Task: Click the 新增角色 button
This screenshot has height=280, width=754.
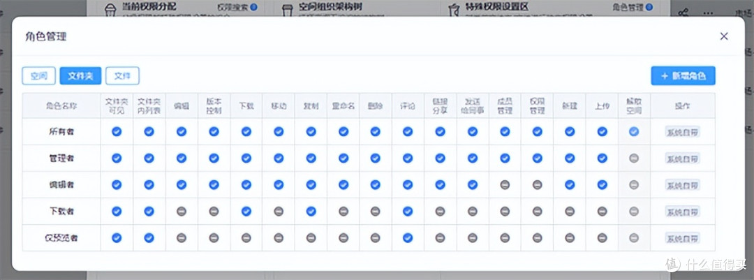Action: coord(683,76)
